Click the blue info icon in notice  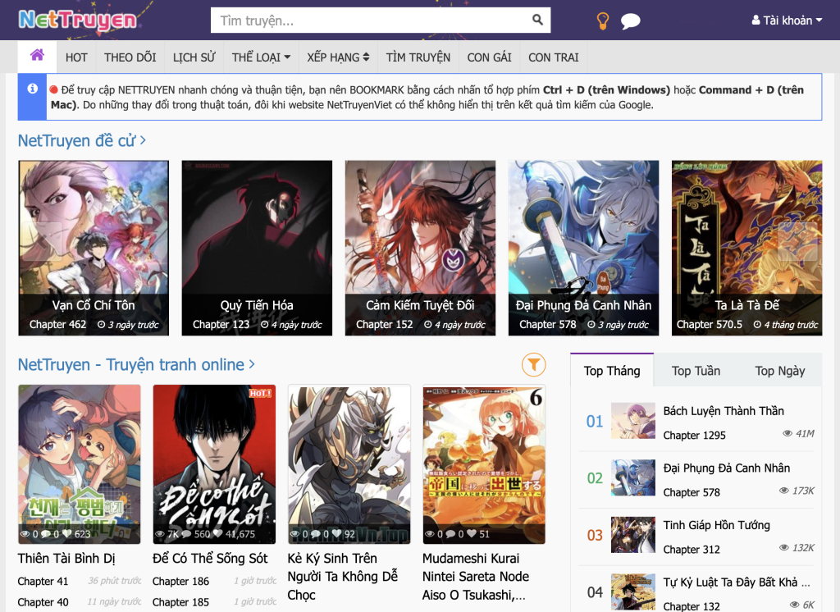tap(33, 89)
